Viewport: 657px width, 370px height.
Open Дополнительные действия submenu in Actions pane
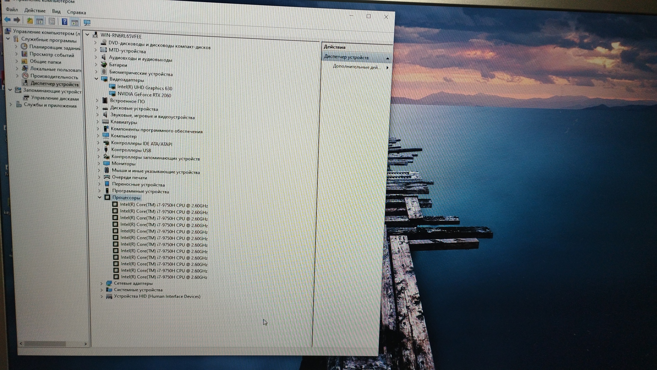(357, 67)
